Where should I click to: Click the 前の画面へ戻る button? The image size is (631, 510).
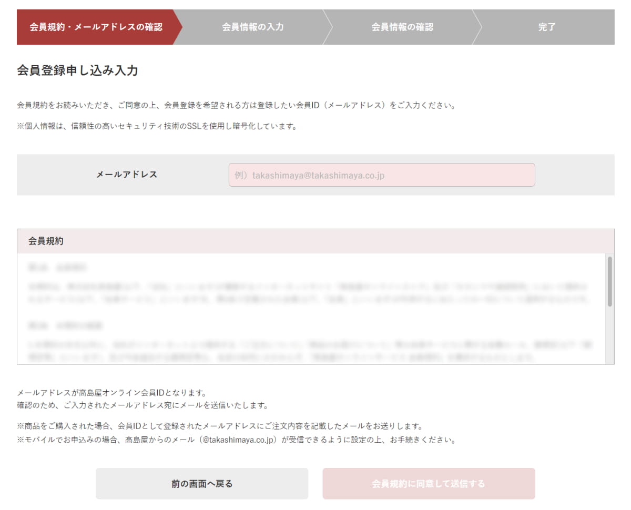tap(201, 484)
